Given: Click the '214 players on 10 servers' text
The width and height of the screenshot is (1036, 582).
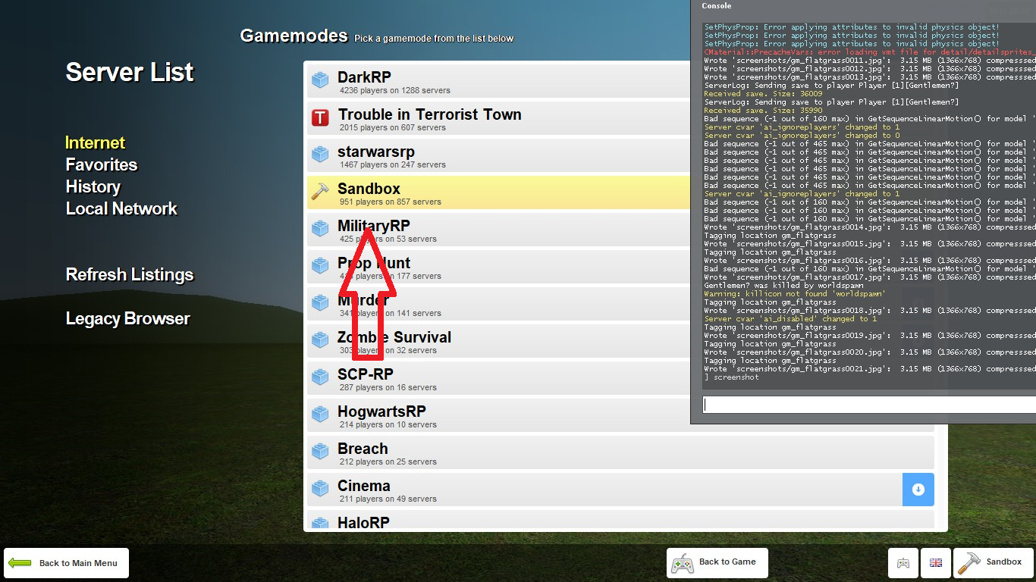Looking at the screenshot, I should pyautogui.click(x=388, y=425).
